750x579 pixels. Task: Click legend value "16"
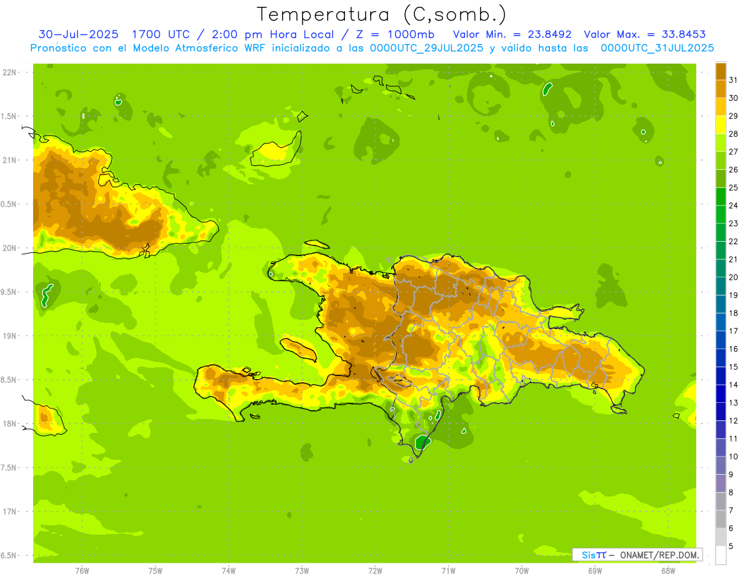click(x=734, y=349)
